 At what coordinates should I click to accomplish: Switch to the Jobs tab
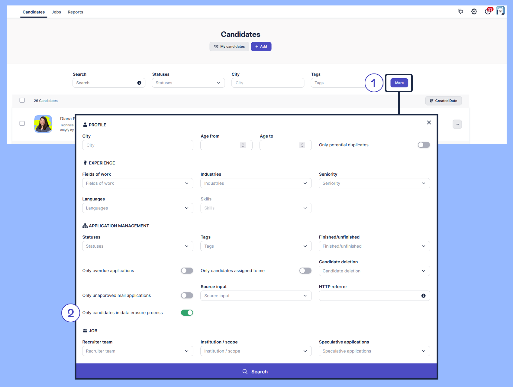(56, 12)
